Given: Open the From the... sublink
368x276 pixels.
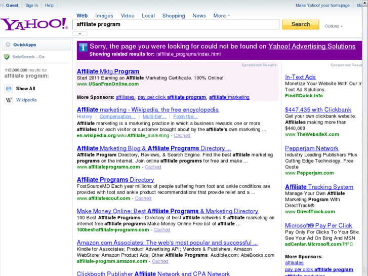Looking at the screenshot, I should [185, 117].
